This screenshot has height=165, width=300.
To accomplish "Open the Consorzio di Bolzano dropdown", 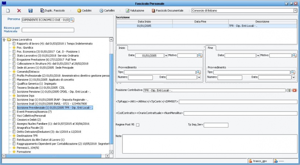I will 295,11.
